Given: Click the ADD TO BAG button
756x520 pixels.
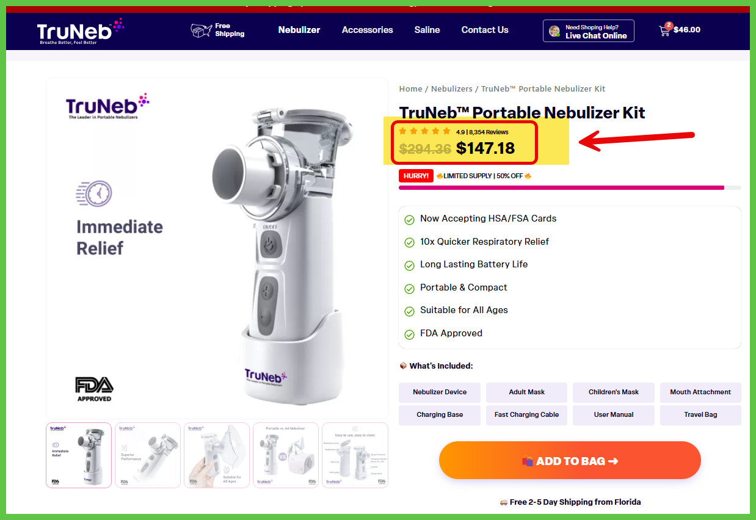Looking at the screenshot, I should coord(570,461).
